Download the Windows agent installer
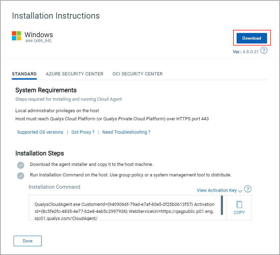Viewport: 280px width, 255px height. (252, 38)
